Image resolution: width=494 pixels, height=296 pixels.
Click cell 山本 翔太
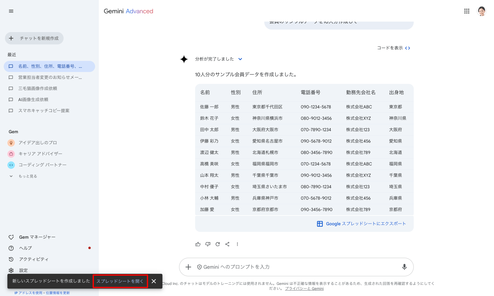(x=209, y=175)
